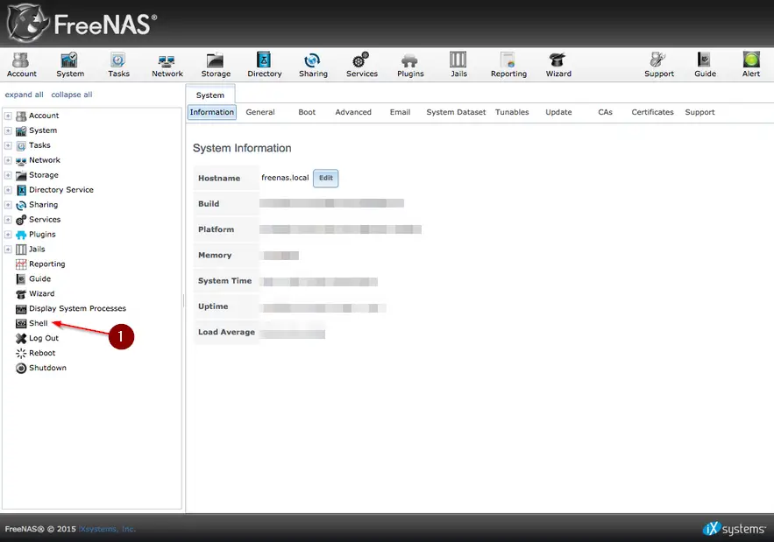Click the Load Average field label
774x542 pixels.
click(x=226, y=332)
